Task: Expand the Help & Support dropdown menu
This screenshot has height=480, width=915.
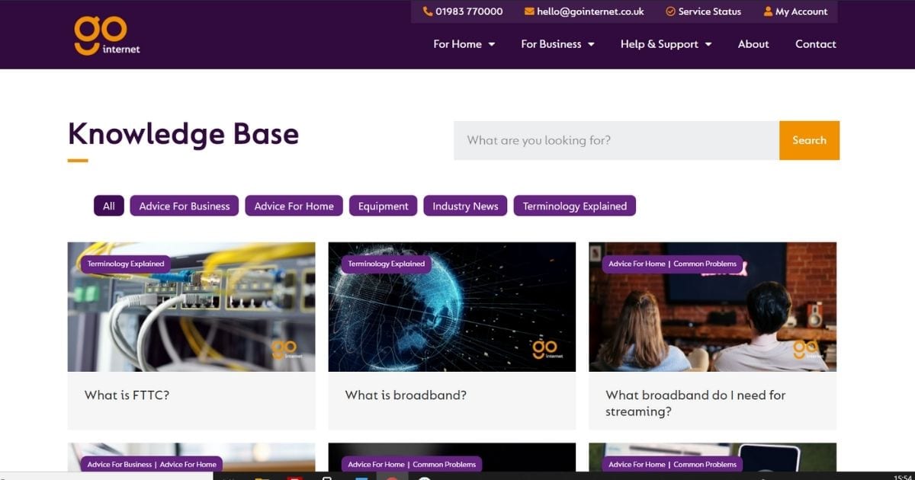Action: (666, 44)
